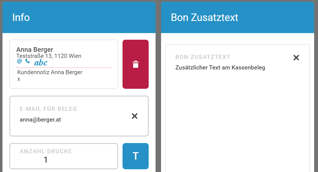Click the address Teststraße 13, 1120 Wien

coord(49,56)
